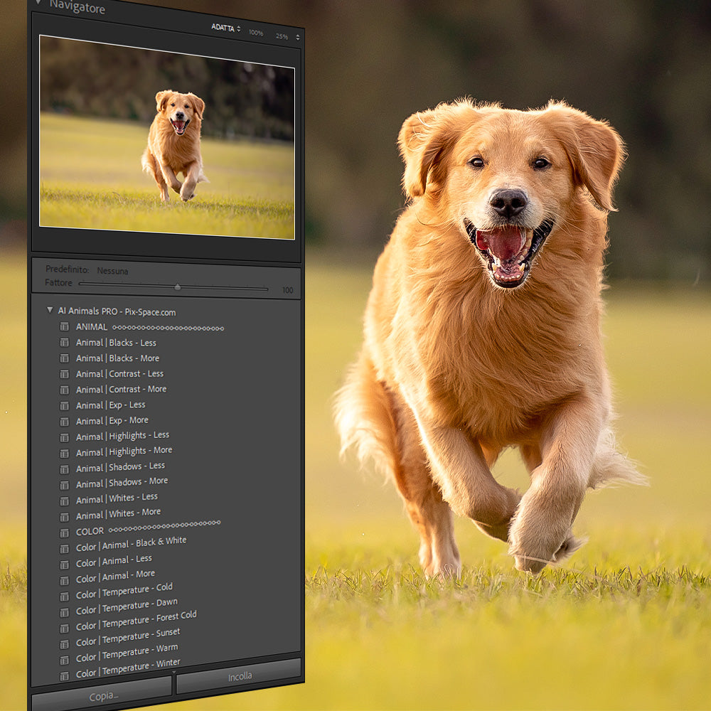Screen dimensions: 711x711
Task: Click preset icon beside Animal | Highlights - Less
Action: pos(65,437)
